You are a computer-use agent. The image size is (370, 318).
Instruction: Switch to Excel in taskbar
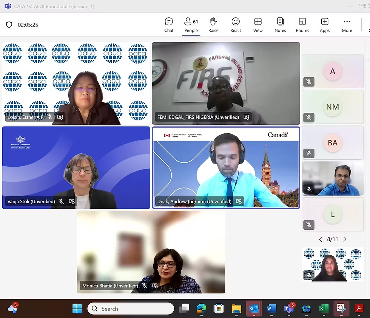(324, 309)
